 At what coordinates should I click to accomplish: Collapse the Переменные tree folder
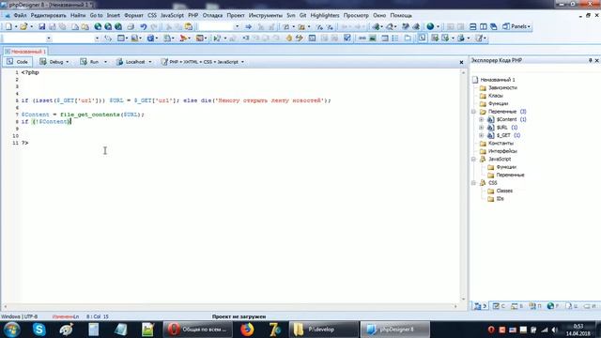[473, 112]
